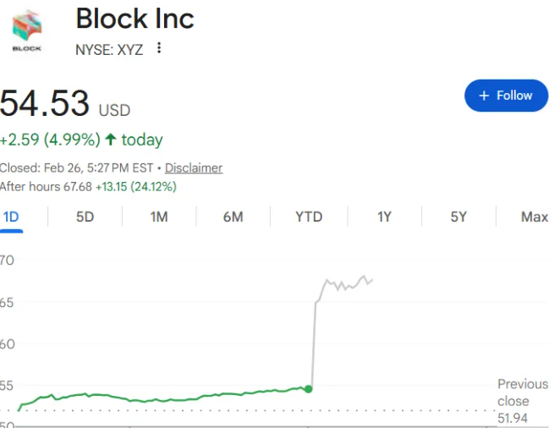View the 1Y price chart
Image resolution: width=554 pixels, height=428 pixels.
tap(384, 217)
